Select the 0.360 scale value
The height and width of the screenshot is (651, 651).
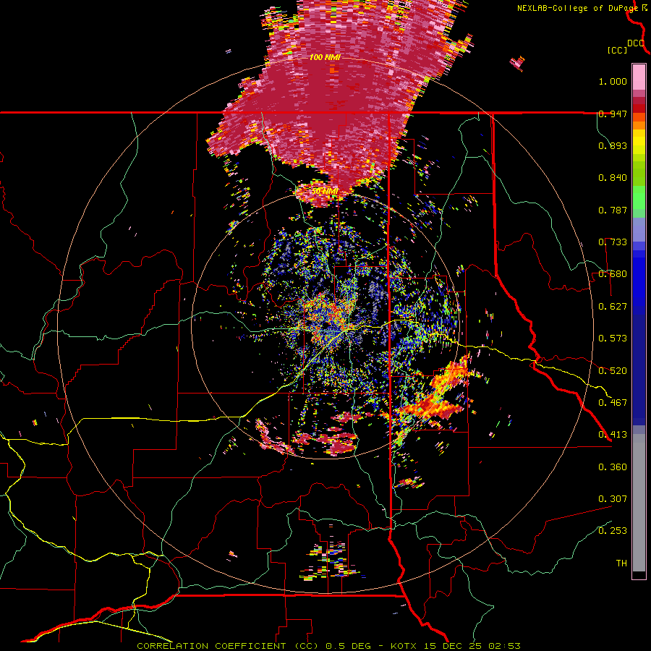(613, 467)
